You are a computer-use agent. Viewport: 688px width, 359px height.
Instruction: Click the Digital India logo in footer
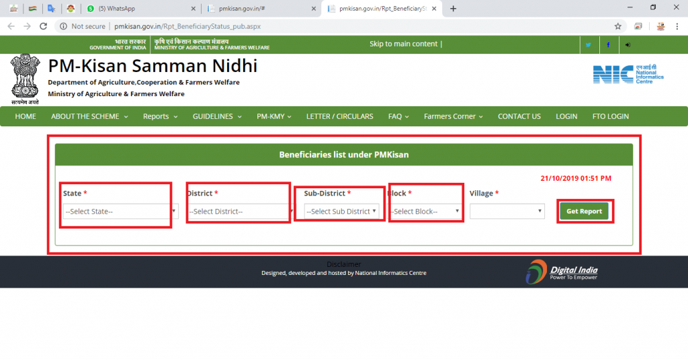coord(562,272)
